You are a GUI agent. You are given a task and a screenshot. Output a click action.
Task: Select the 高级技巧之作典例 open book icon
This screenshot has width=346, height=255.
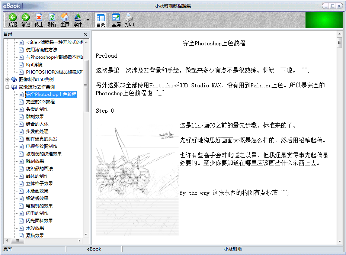tap(14, 87)
